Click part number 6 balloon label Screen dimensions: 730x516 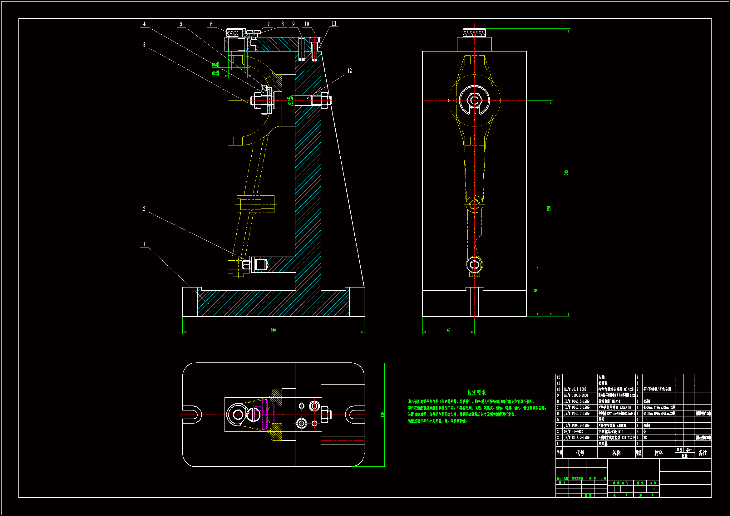point(211,24)
